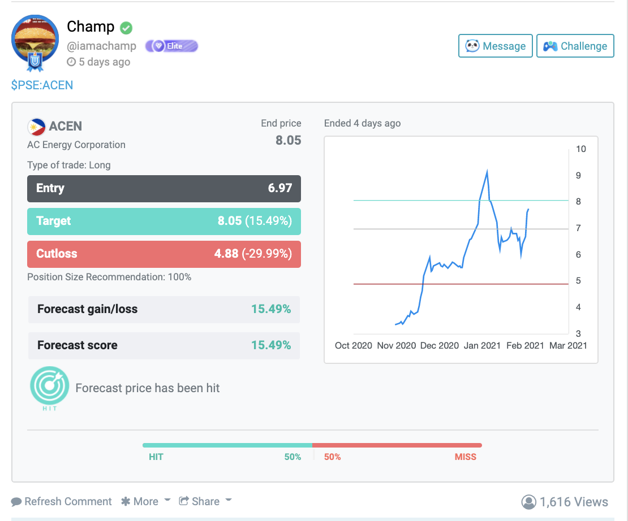The image size is (628, 521).
Task: Click the Forecast score row
Action: click(164, 345)
